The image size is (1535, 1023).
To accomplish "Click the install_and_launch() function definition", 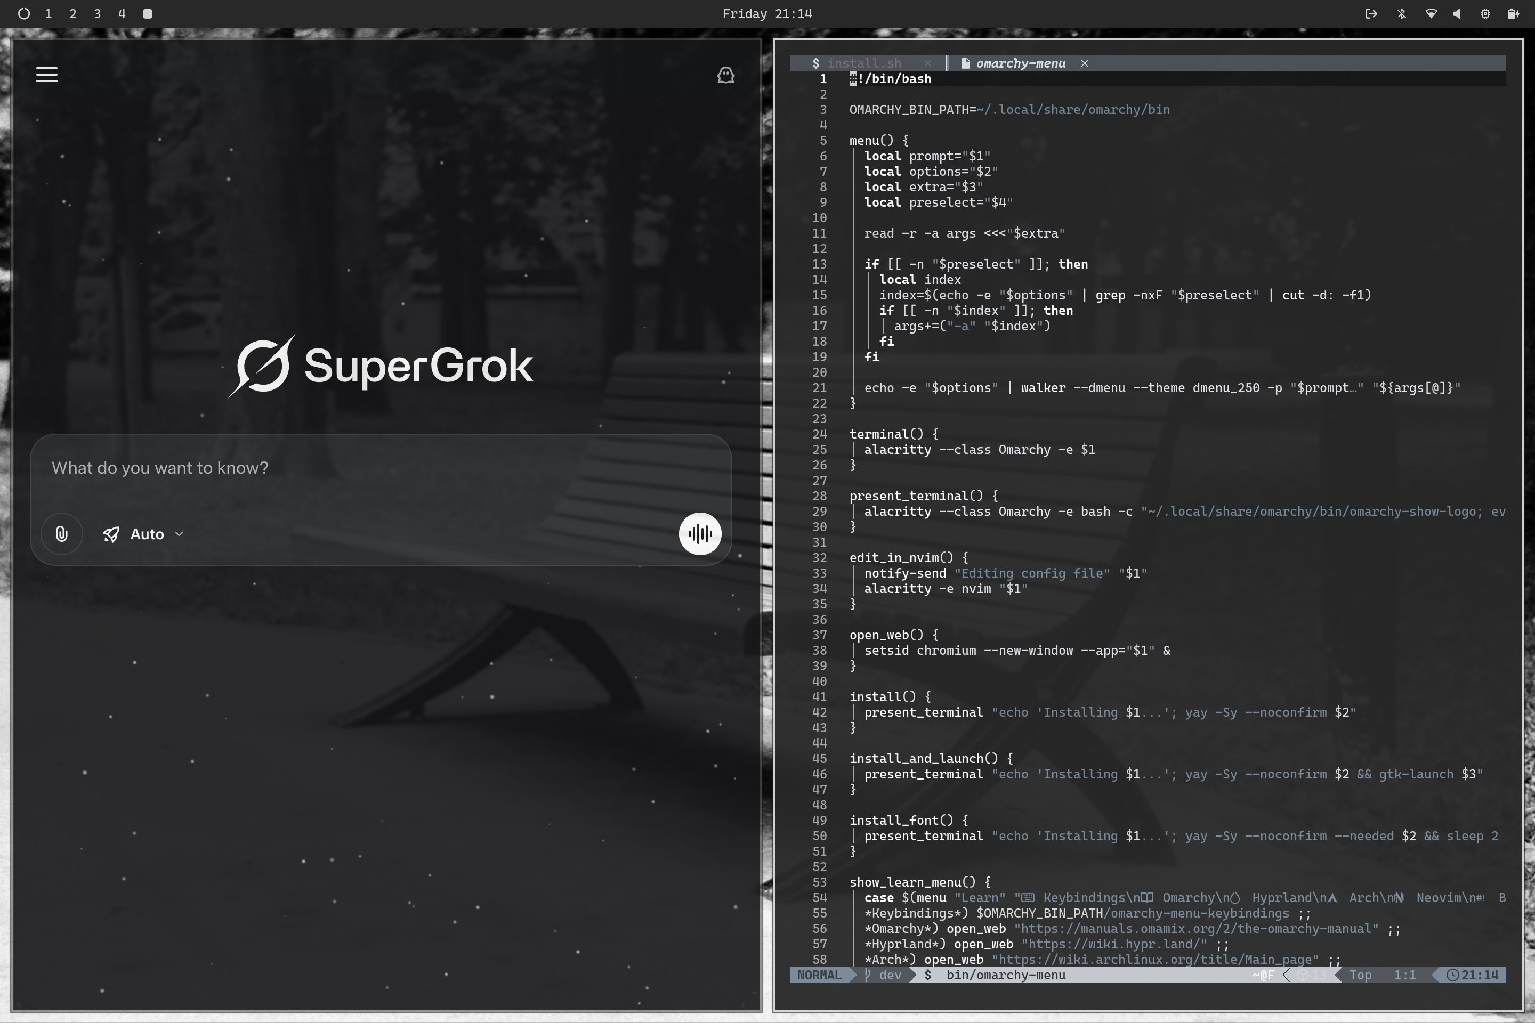I will 931,759.
